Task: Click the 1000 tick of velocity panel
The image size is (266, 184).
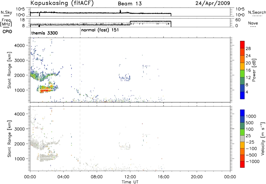Action: pos(19,159)
